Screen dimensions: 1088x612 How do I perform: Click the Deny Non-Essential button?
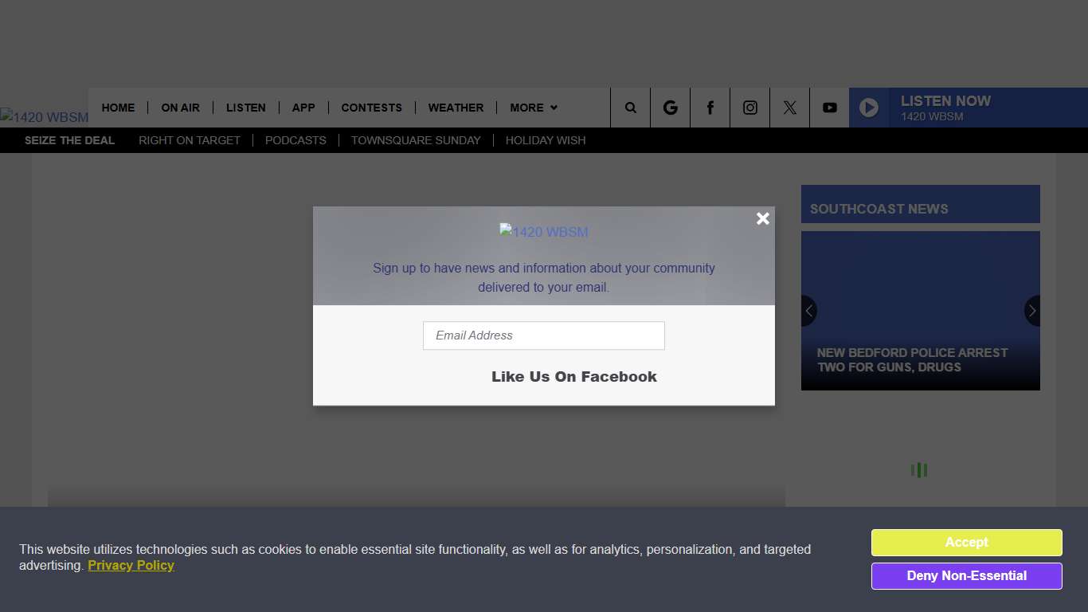pos(966,576)
